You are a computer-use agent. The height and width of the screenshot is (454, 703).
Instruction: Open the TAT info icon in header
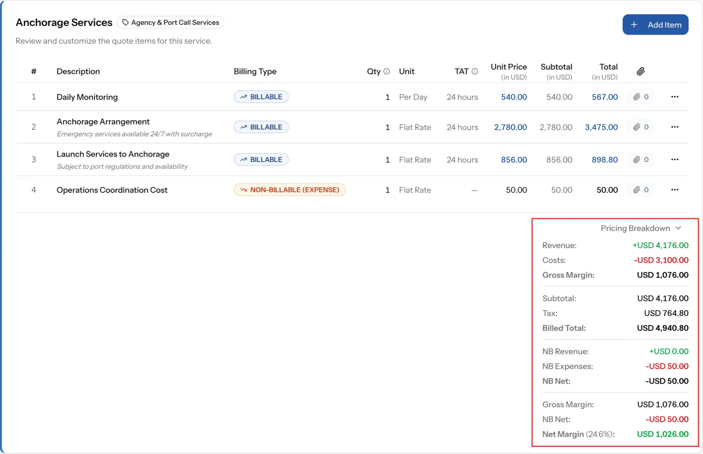click(474, 71)
